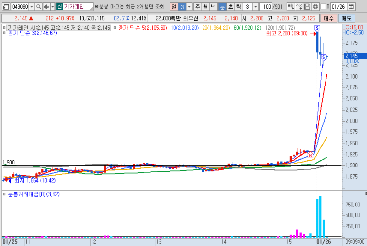Click the 12.41% turnover value
Viewport: 367px width, 246px height.
click(139, 18)
